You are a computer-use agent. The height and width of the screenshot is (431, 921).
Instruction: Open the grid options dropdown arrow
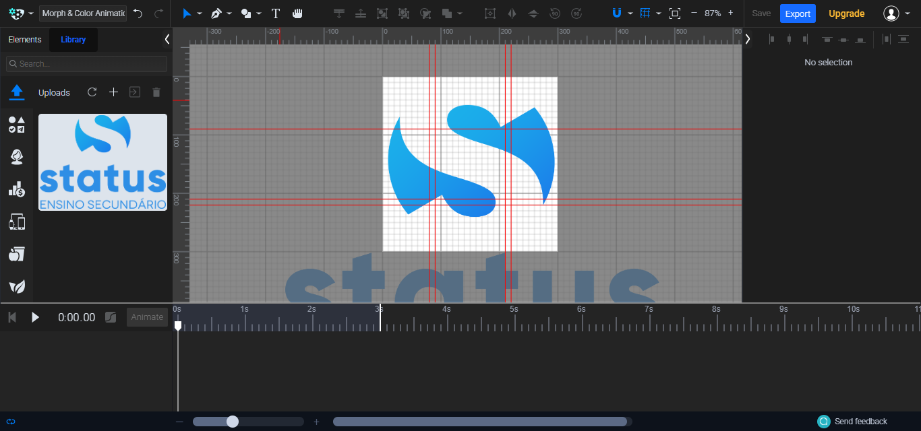[659, 13]
